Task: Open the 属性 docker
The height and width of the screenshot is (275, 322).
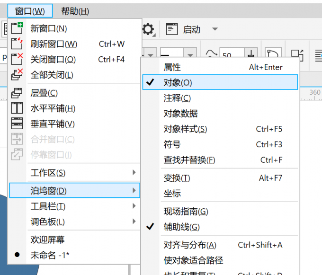Action: (220, 67)
